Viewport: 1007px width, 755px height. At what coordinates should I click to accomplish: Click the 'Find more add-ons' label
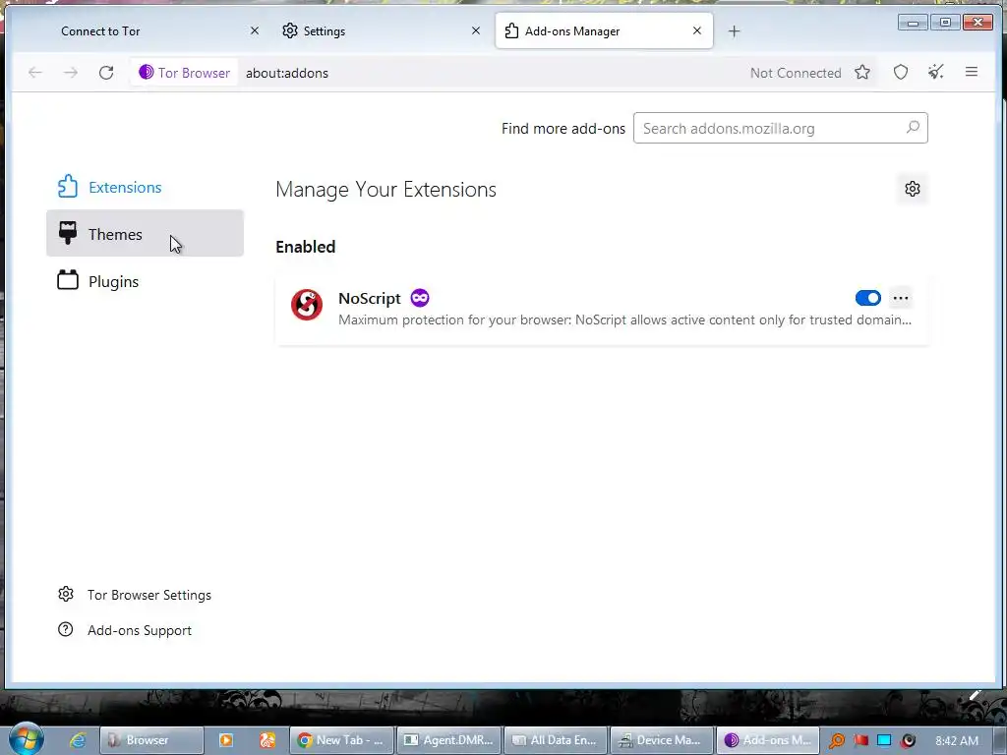(x=563, y=129)
